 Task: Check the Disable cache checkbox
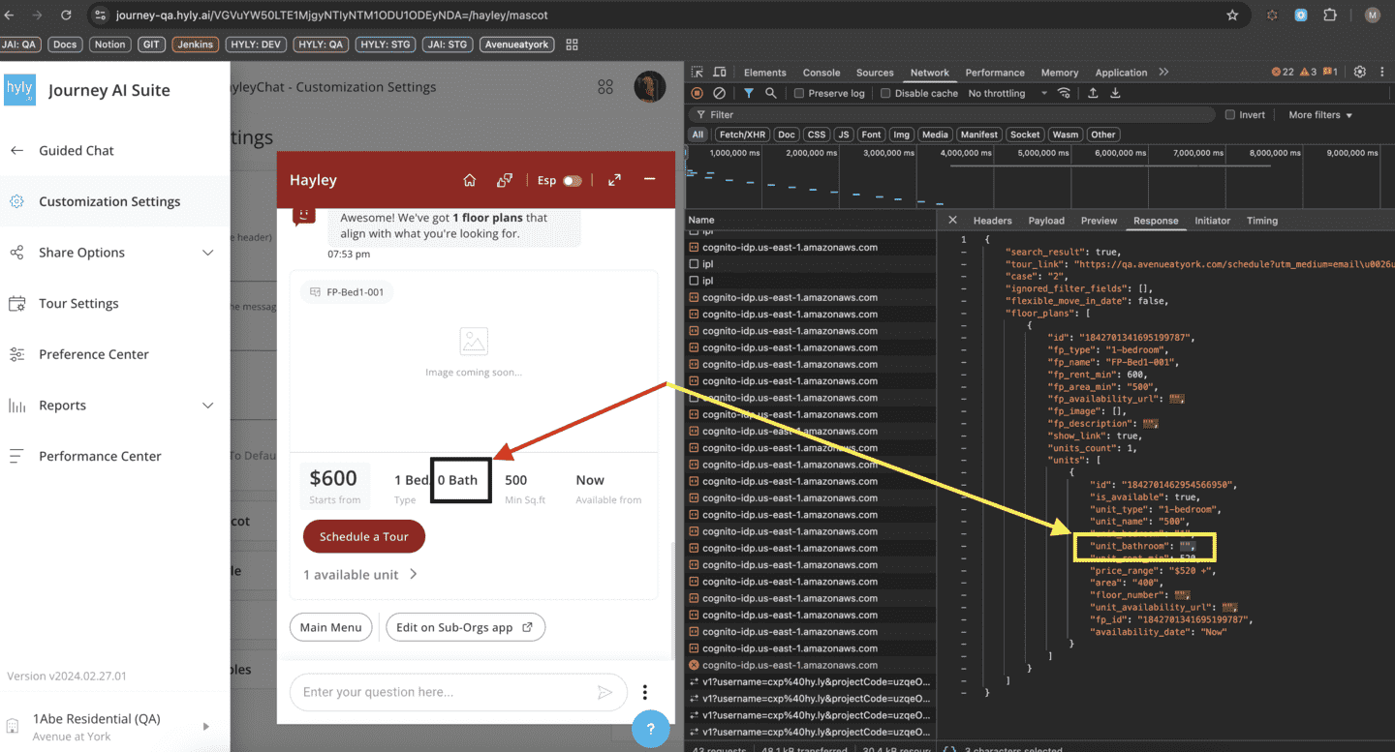(x=885, y=94)
